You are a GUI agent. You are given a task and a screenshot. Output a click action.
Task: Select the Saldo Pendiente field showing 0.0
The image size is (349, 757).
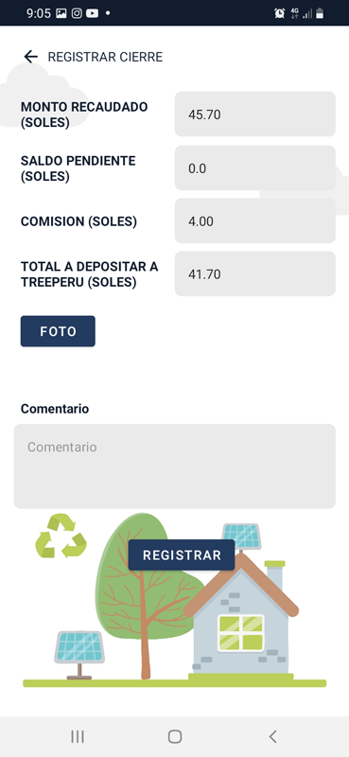coord(254,168)
